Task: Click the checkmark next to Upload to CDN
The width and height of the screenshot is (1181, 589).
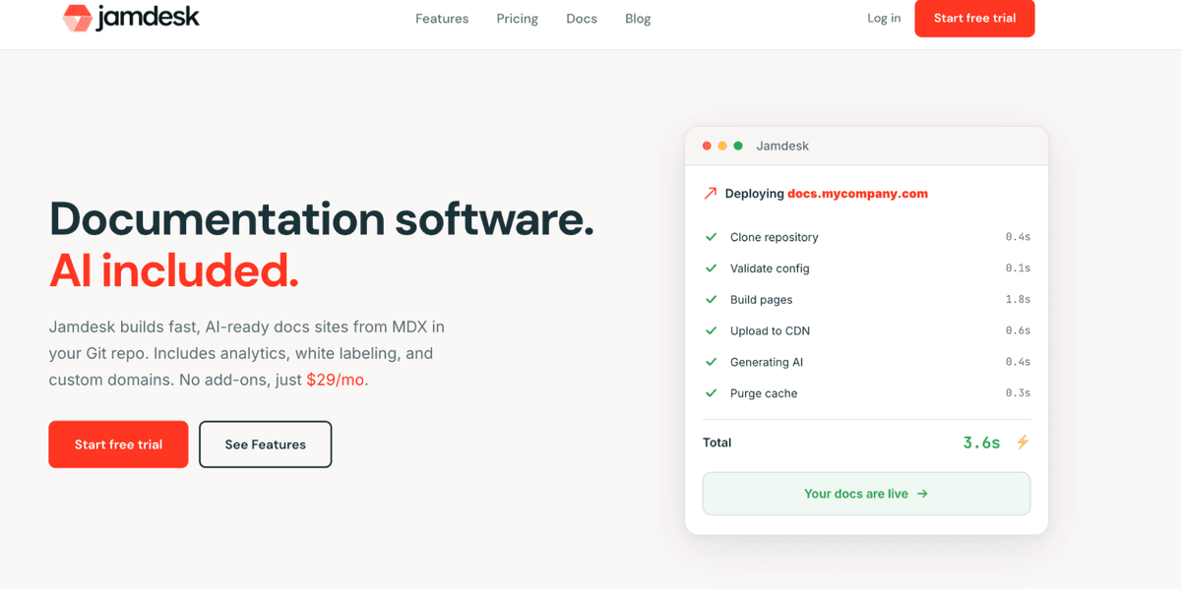Action: click(711, 330)
